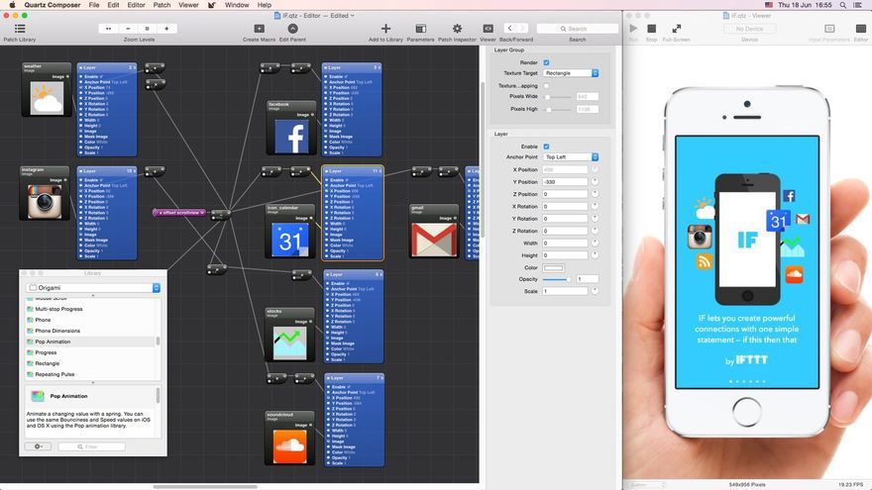Open the Patch Inspector gear icon
The height and width of the screenshot is (490, 872).
(457, 29)
